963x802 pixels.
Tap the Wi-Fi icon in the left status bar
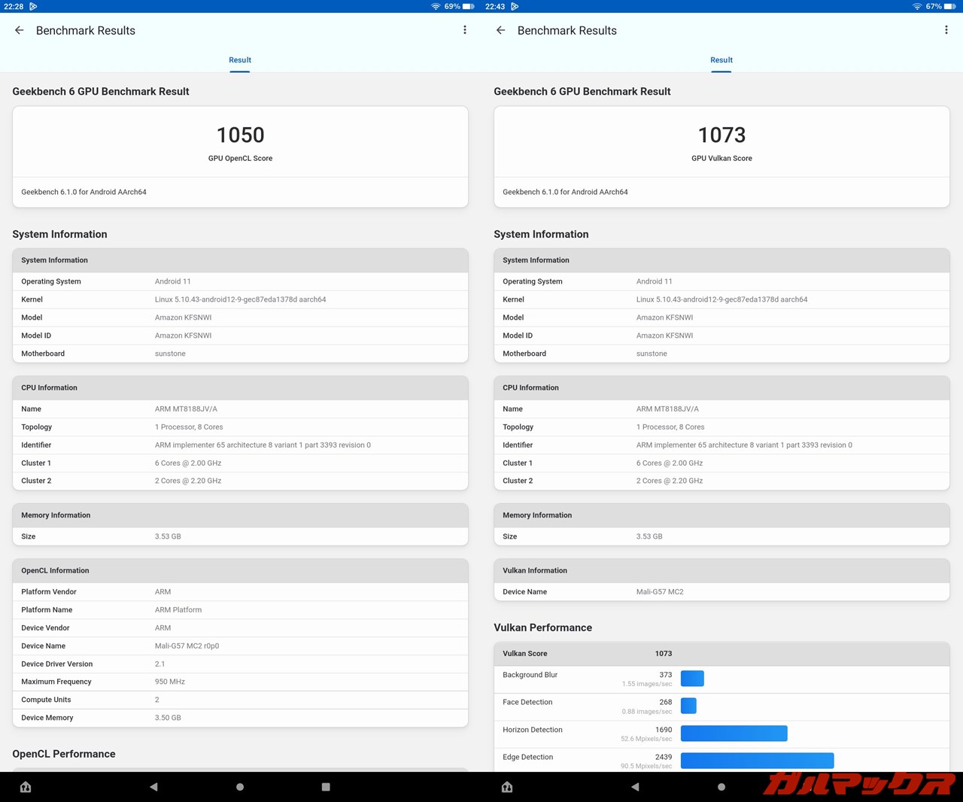(436, 6)
